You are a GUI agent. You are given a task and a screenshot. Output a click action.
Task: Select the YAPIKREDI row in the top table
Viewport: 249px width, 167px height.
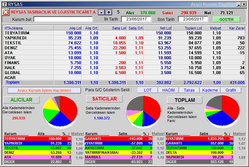tap(124, 38)
